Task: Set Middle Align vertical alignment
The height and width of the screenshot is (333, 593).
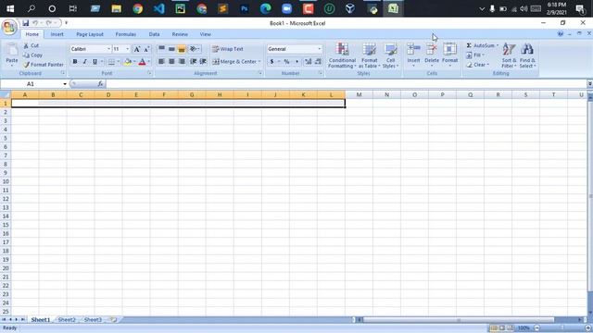Action: coord(171,49)
